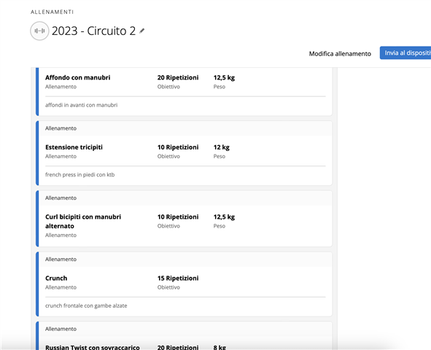Click the dumbbell workout icon
The height and width of the screenshot is (350, 431).
click(x=39, y=31)
